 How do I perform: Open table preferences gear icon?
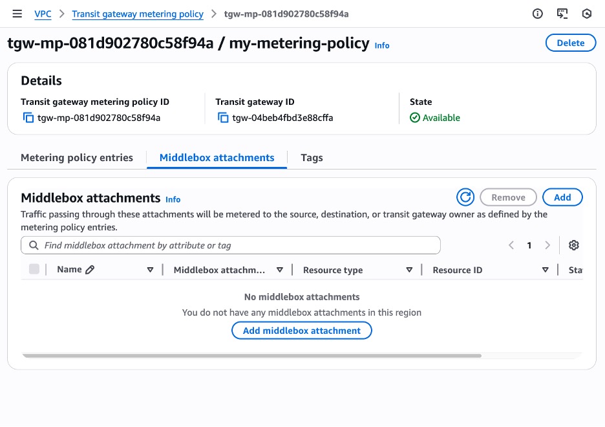573,245
